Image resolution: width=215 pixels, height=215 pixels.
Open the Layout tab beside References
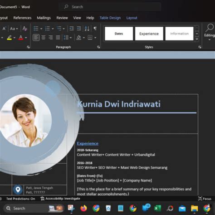pos(4,18)
